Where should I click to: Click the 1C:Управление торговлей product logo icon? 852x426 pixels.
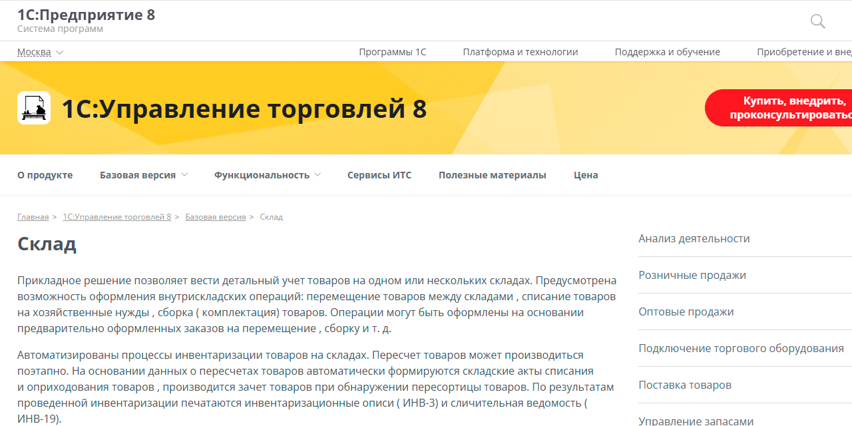[34, 108]
